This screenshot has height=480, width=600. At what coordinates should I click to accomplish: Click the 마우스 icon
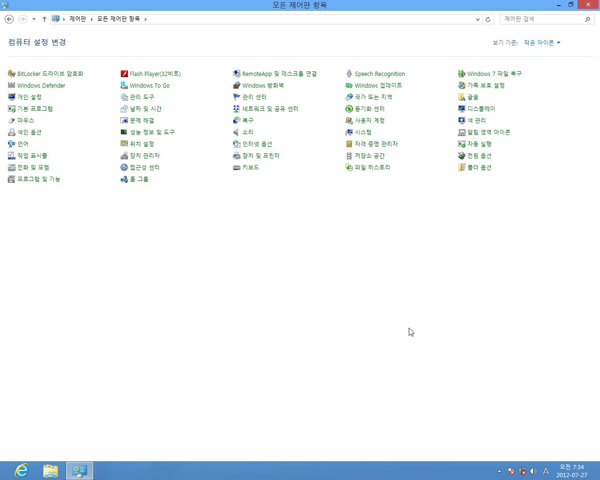pyautogui.click(x=12, y=120)
